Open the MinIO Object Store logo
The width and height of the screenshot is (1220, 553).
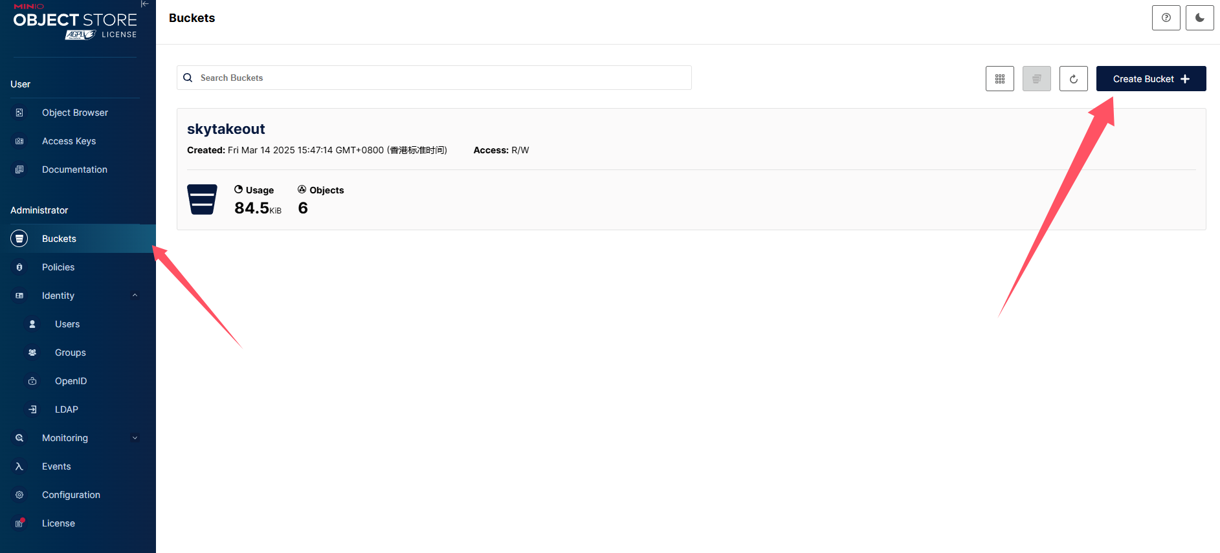click(75, 21)
